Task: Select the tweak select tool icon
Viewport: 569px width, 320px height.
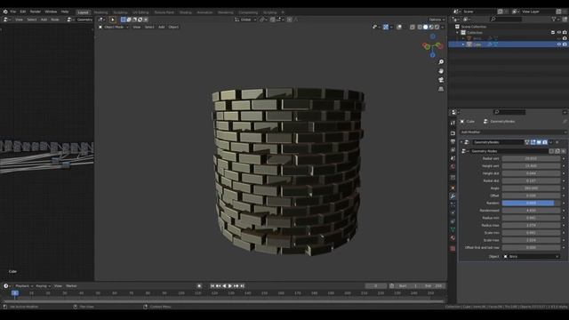Action: 113,20
